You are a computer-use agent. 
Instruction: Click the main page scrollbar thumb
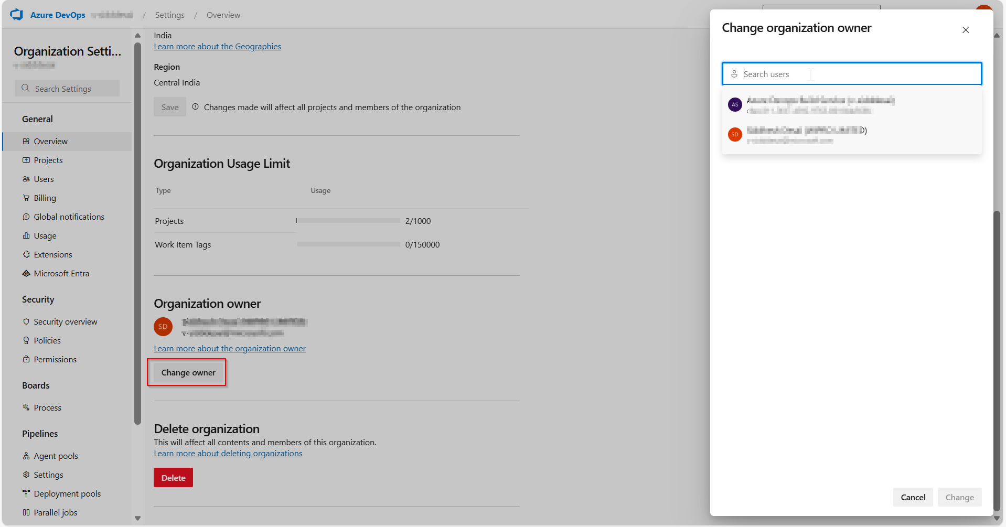pyautogui.click(x=997, y=361)
